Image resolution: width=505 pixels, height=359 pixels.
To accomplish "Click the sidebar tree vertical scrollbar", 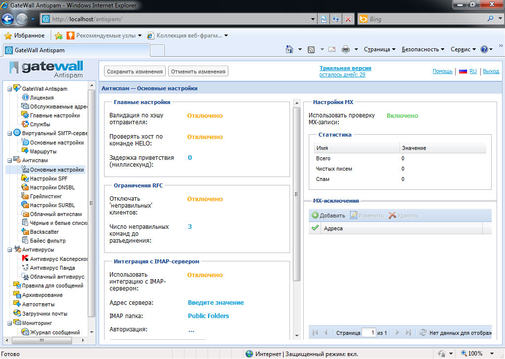I will click(x=91, y=203).
